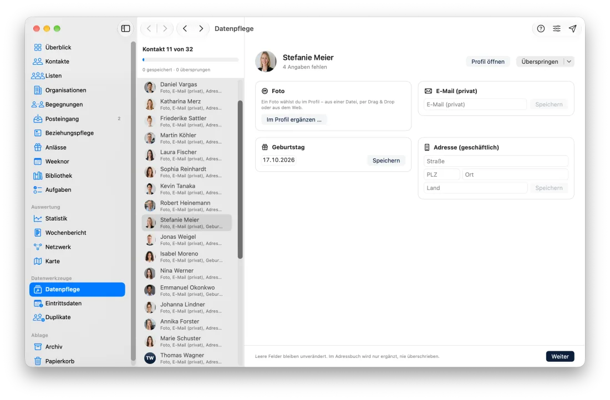Click the Statistik chart icon

(38, 218)
